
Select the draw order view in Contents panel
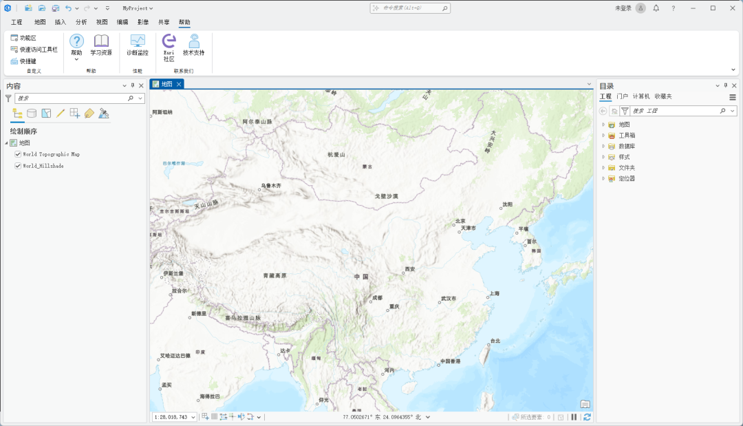[x=17, y=113]
